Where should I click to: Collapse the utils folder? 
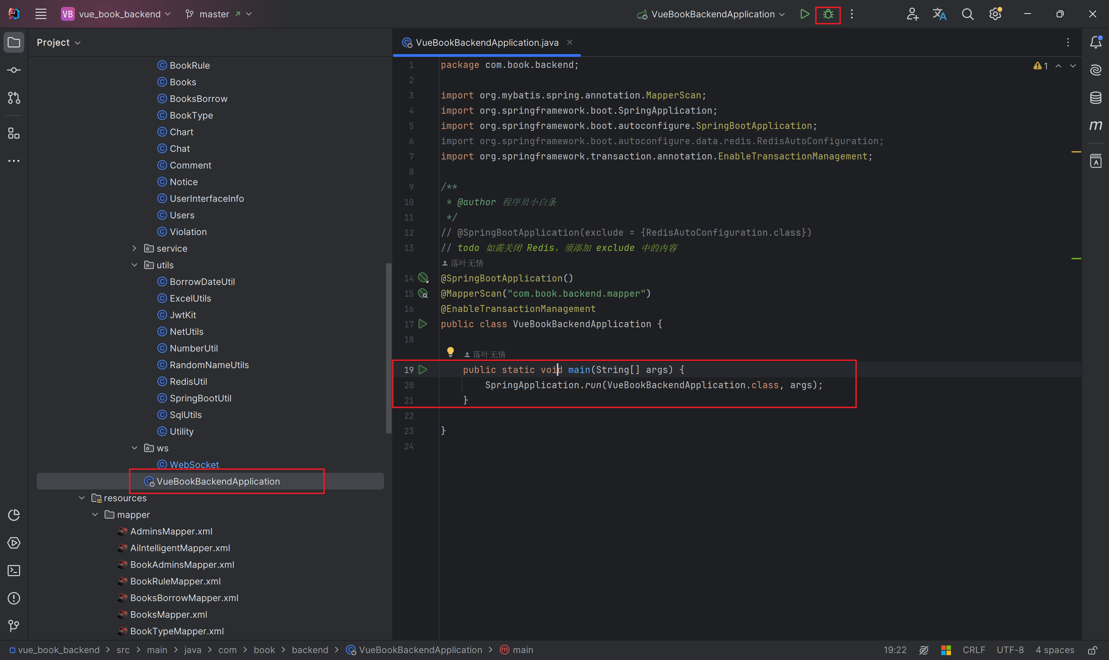[134, 265]
